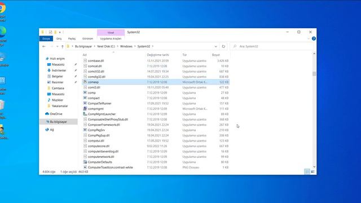The width and height of the screenshot is (361, 203).
Task: Click Yerel Disk (C:) breadcrumb
Action: pos(106,46)
